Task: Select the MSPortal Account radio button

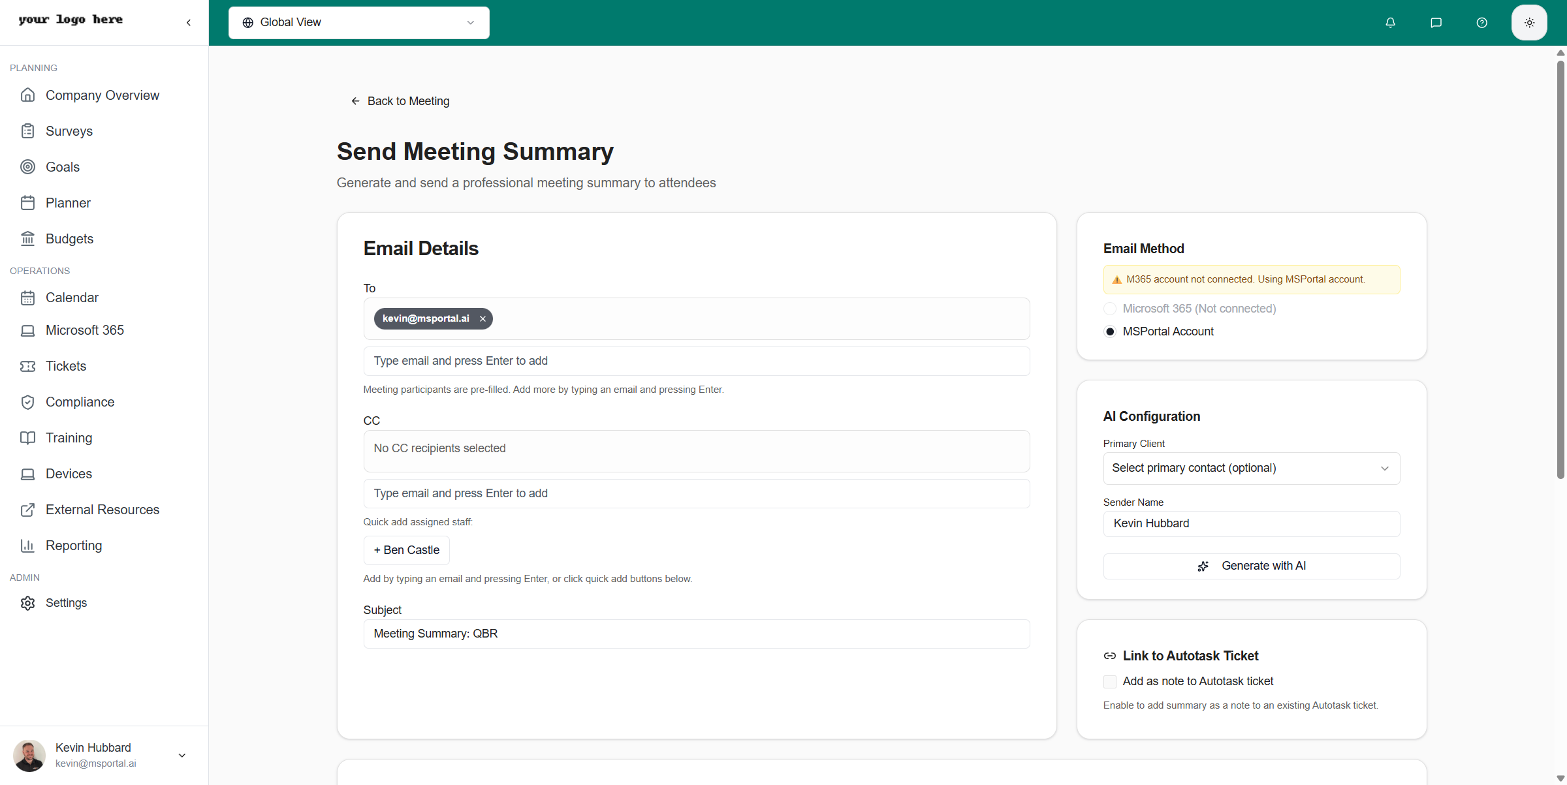Action: click(x=1110, y=331)
